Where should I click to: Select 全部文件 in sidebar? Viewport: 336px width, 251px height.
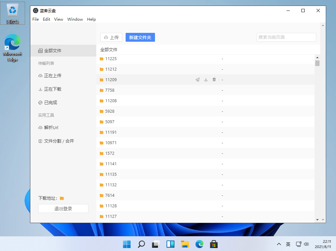coord(63,51)
